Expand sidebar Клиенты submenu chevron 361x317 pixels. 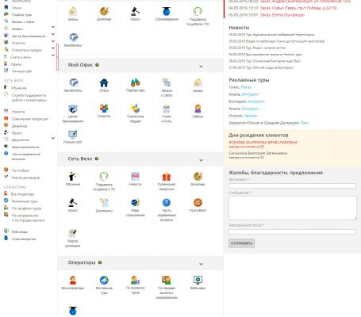pos(53,41)
